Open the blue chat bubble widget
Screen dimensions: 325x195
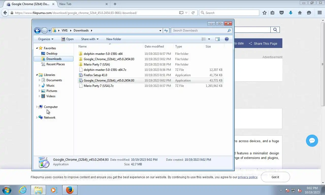[x=312, y=141]
